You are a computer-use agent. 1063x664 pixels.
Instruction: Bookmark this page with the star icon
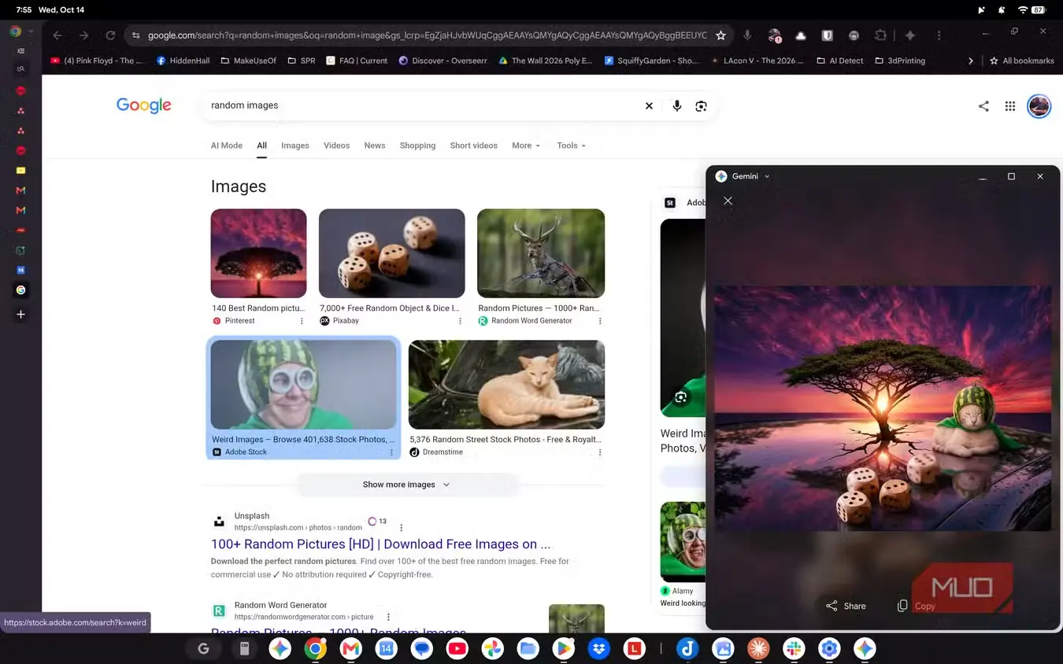click(720, 35)
